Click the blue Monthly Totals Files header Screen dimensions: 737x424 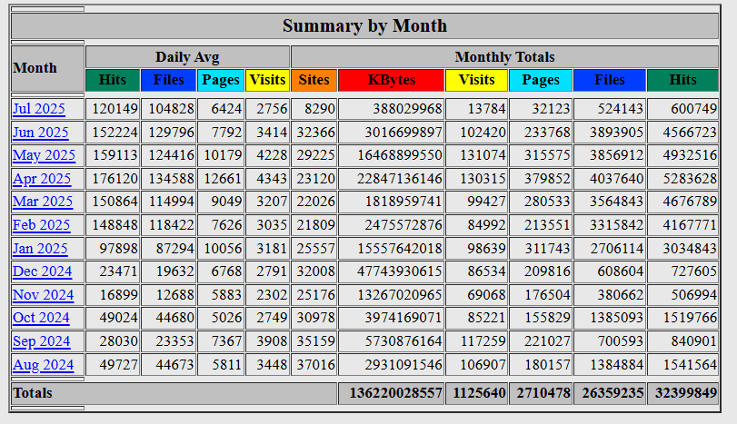point(609,80)
